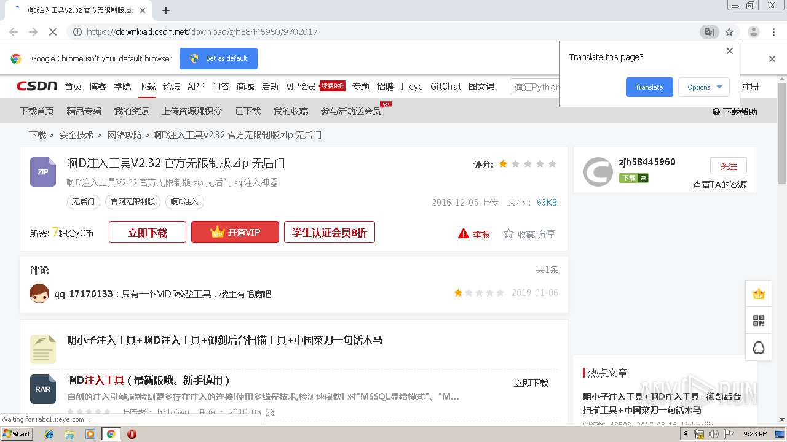Click the QR code sidebar icon
Screen dimensions: 787x442
(x=759, y=320)
